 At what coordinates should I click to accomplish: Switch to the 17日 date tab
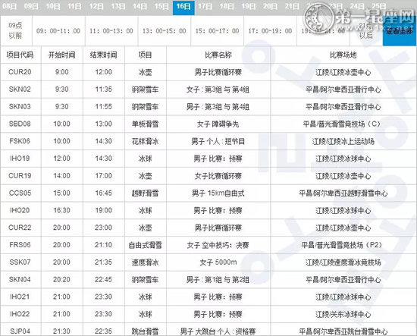pos(205,6)
